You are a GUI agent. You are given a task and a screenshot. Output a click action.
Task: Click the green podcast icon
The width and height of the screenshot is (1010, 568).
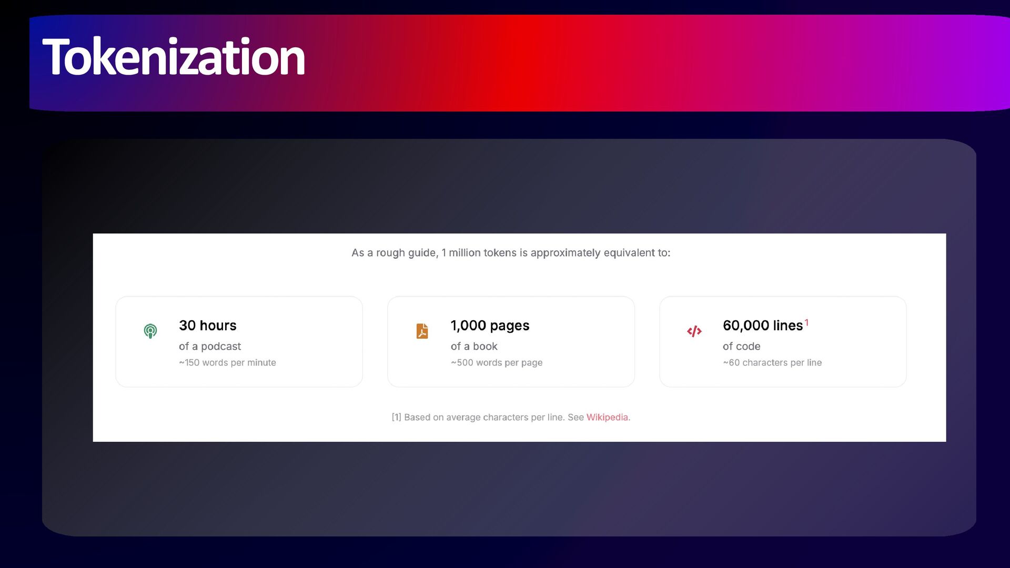click(x=150, y=331)
